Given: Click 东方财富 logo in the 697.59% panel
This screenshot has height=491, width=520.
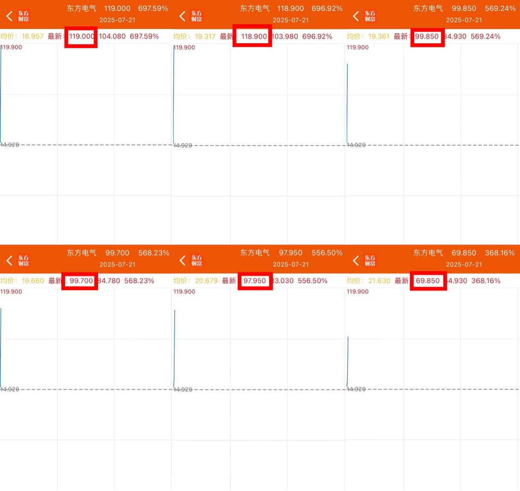Looking at the screenshot, I should (23, 16).
